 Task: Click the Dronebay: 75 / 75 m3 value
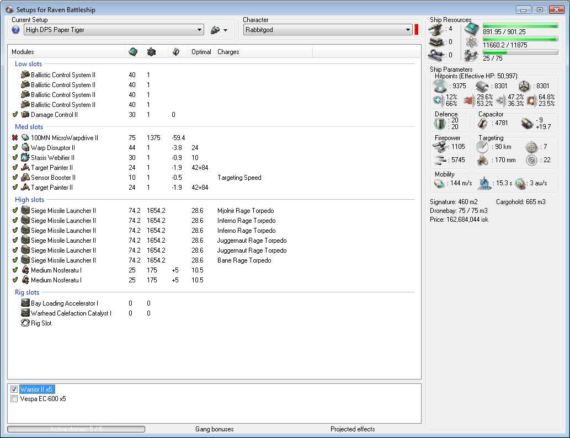click(459, 211)
